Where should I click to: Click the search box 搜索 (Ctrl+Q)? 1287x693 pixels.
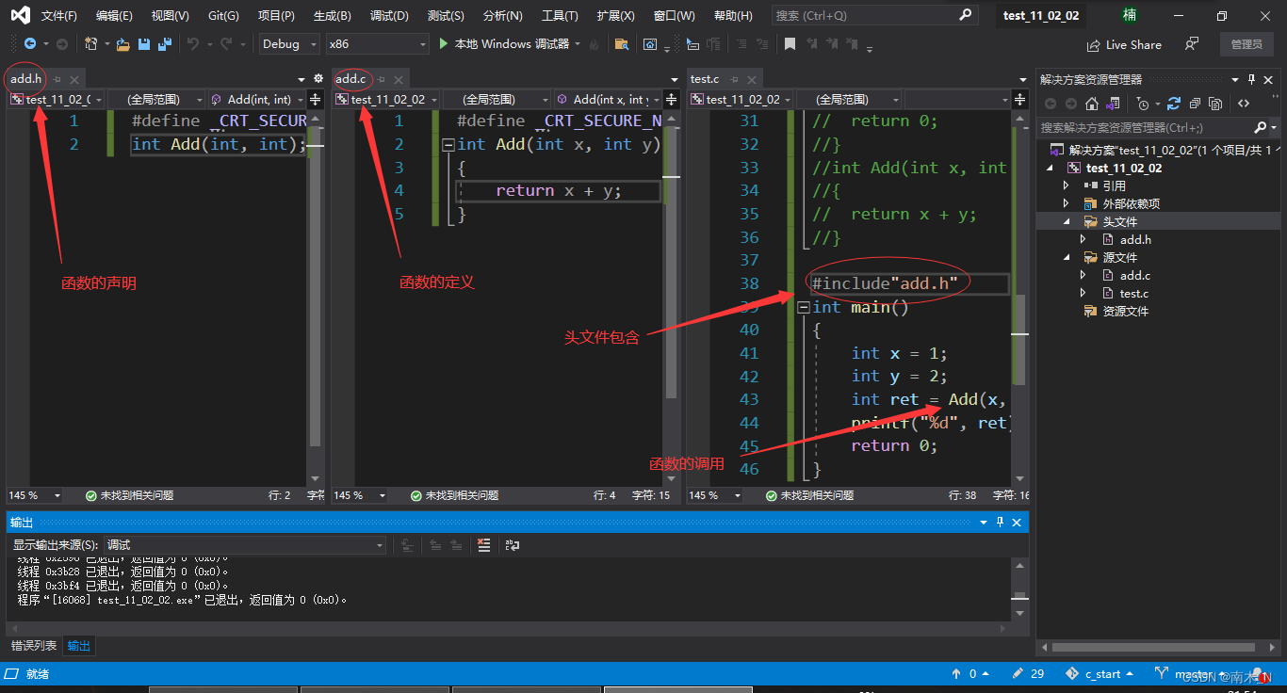tap(873, 15)
